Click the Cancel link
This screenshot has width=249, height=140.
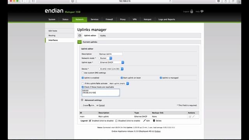[x=102, y=105]
